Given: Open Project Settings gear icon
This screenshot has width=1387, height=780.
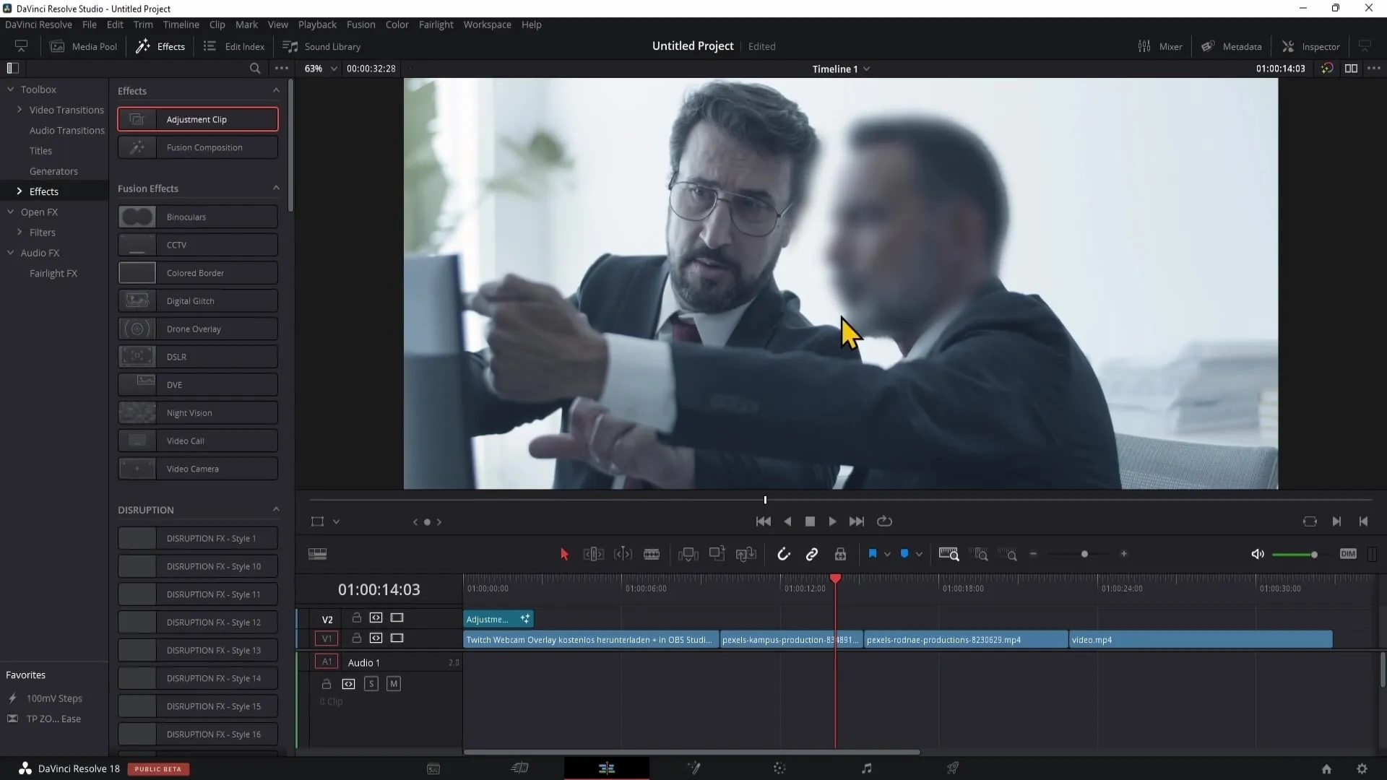Looking at the screenshot, I should point(1362,769).
